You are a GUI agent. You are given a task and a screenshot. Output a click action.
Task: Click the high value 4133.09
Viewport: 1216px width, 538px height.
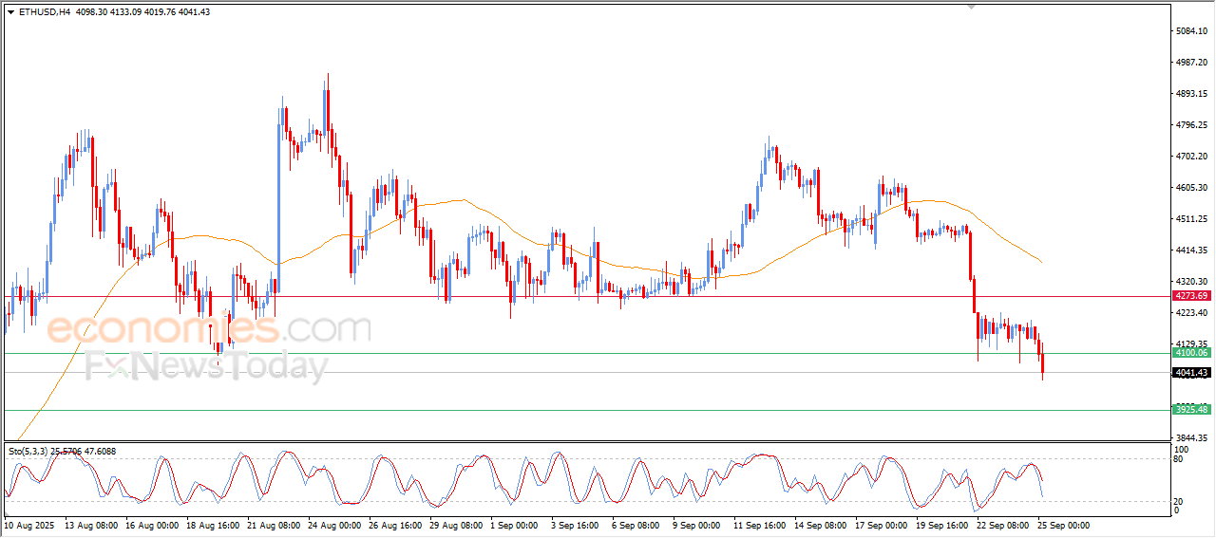click(124, 12)
